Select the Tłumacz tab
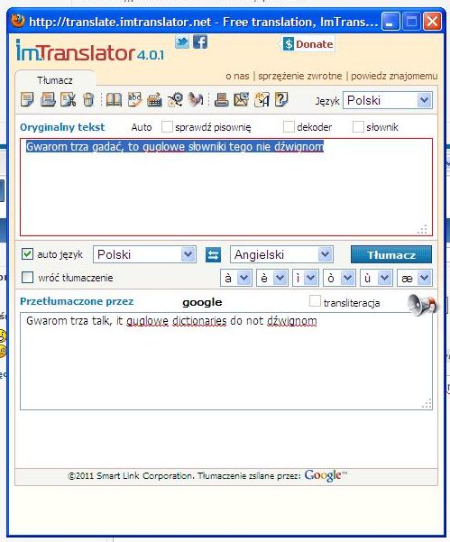The image size is (450, 542). [x=55, y=80]
